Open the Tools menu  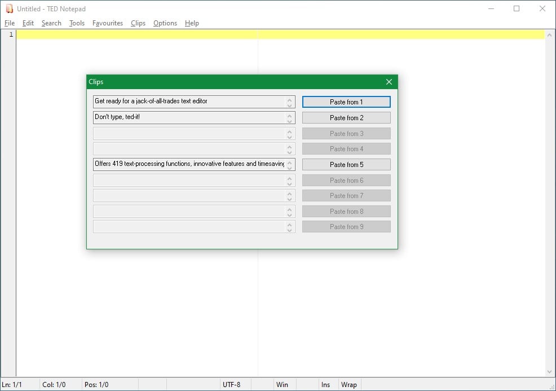click(x=77, y=23)
